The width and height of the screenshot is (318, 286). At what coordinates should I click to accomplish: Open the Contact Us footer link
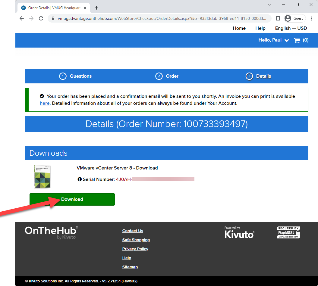click(x=133, y=231)
